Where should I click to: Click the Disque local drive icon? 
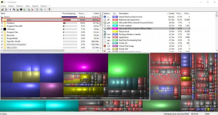[105, 32]
